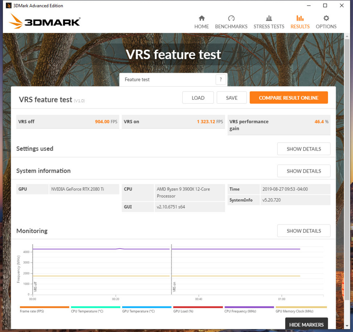Click the Results bars icon
The height and width of the screenshot is (332, 353).
(x=300, y=18)
